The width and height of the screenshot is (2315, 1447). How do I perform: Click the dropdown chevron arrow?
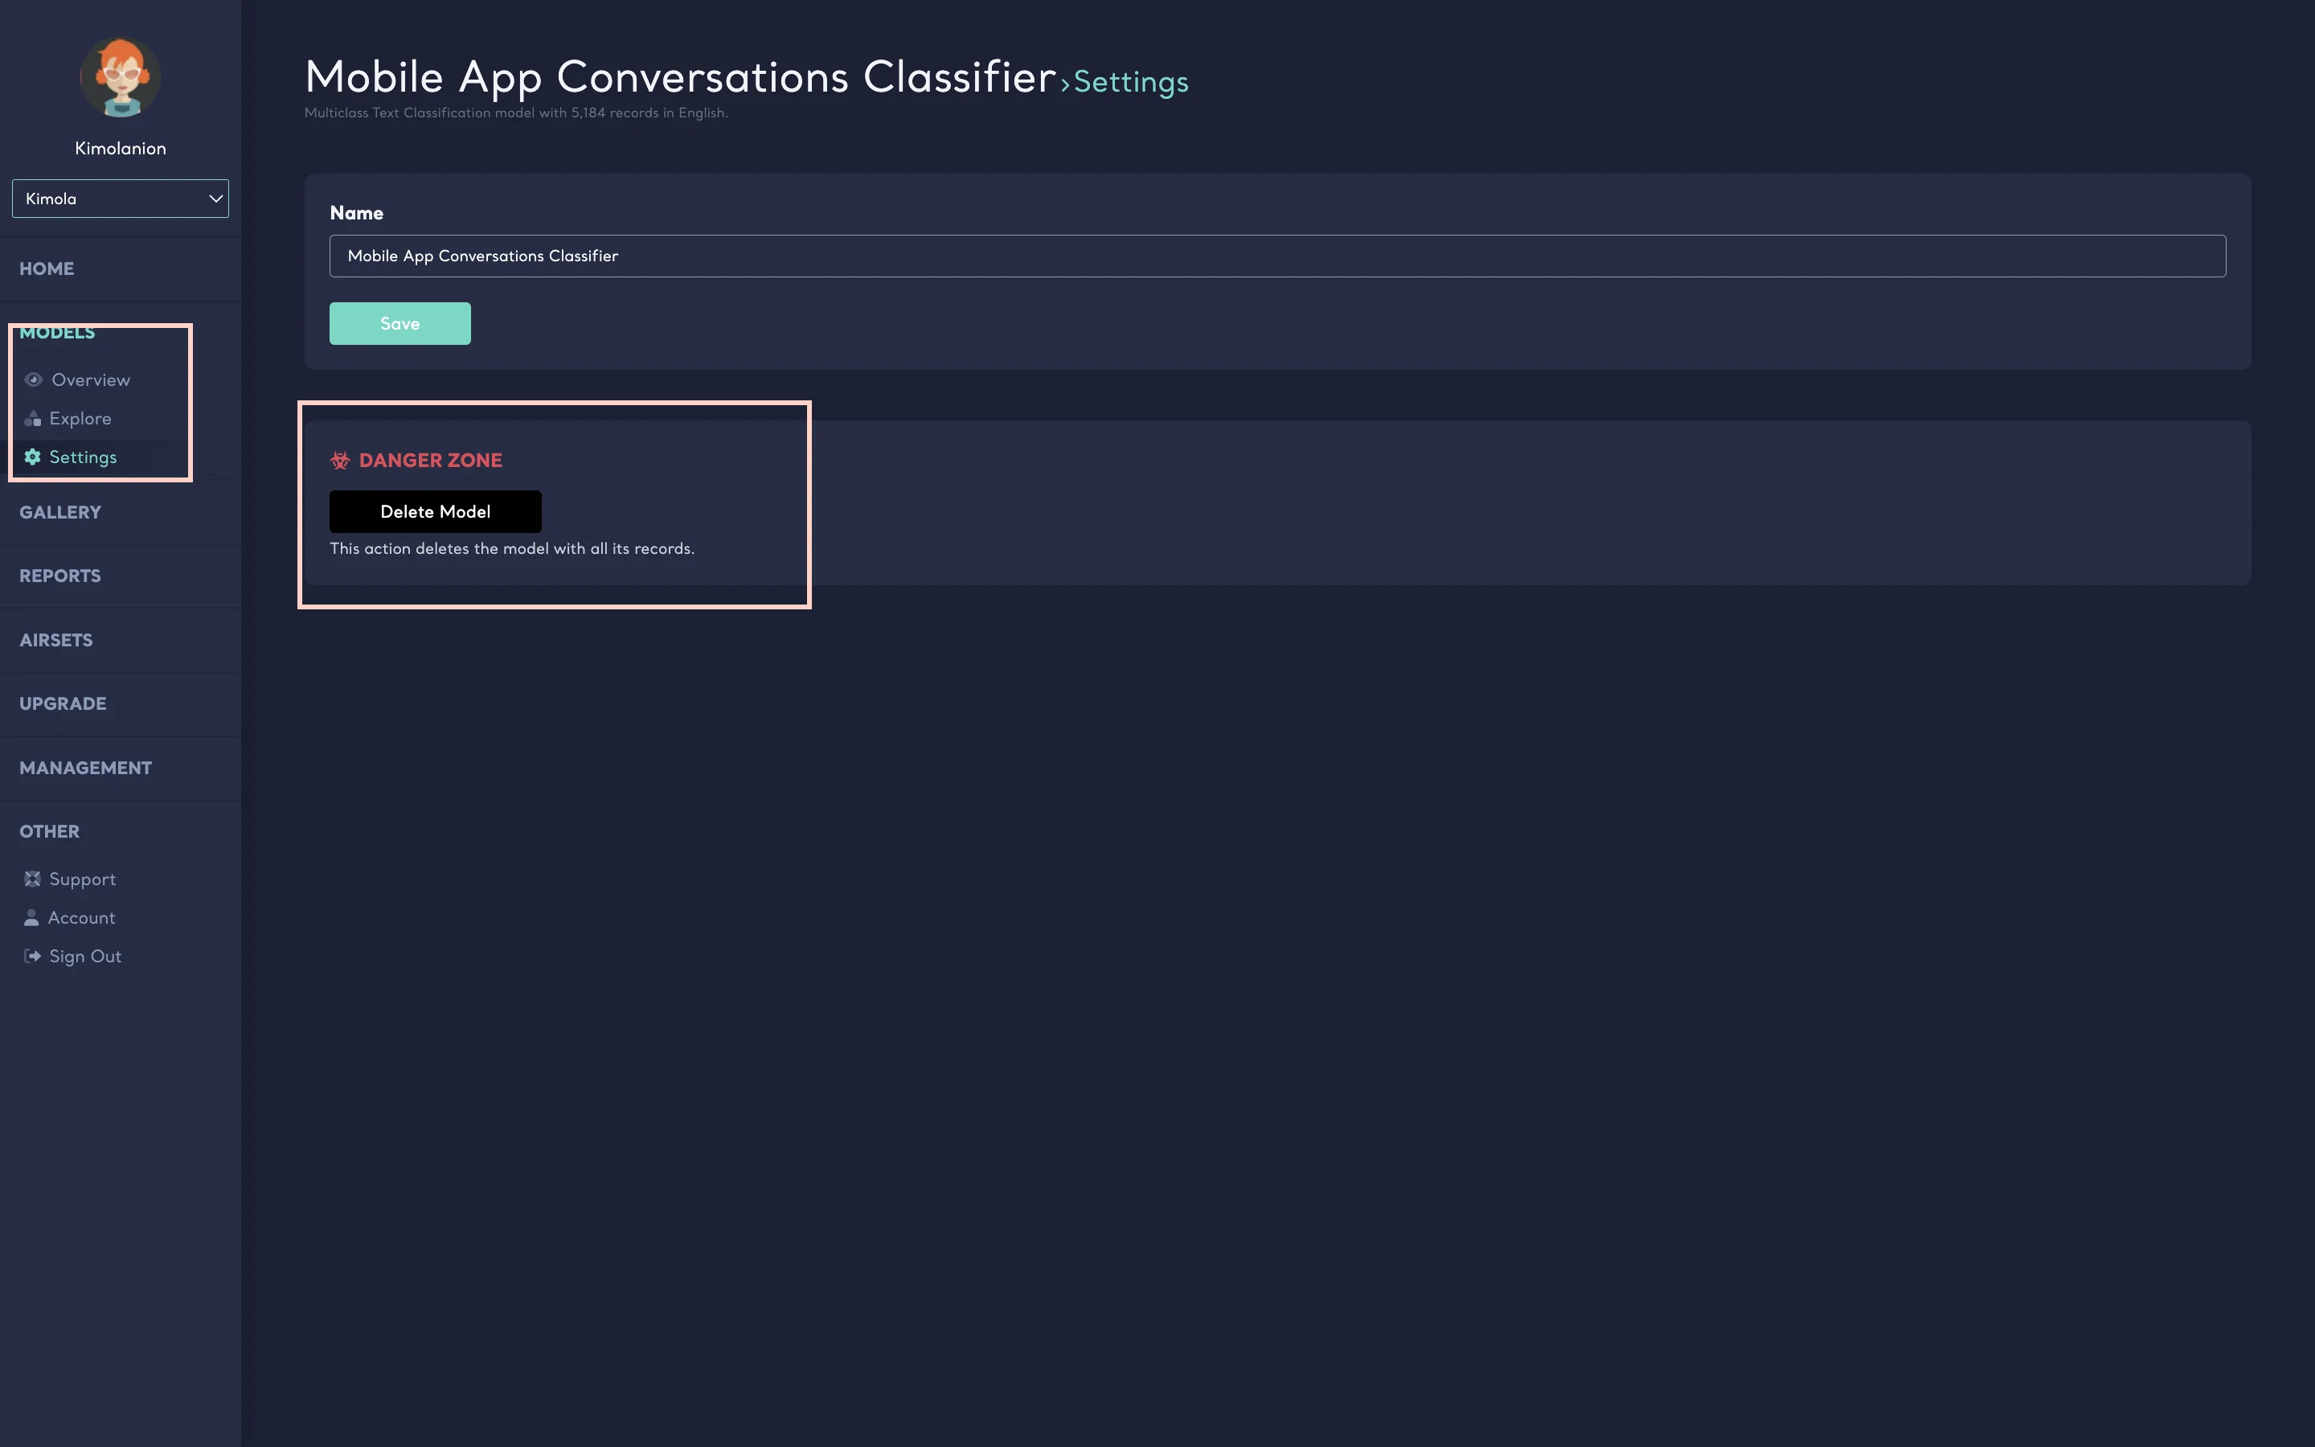(x=215, y=198)
